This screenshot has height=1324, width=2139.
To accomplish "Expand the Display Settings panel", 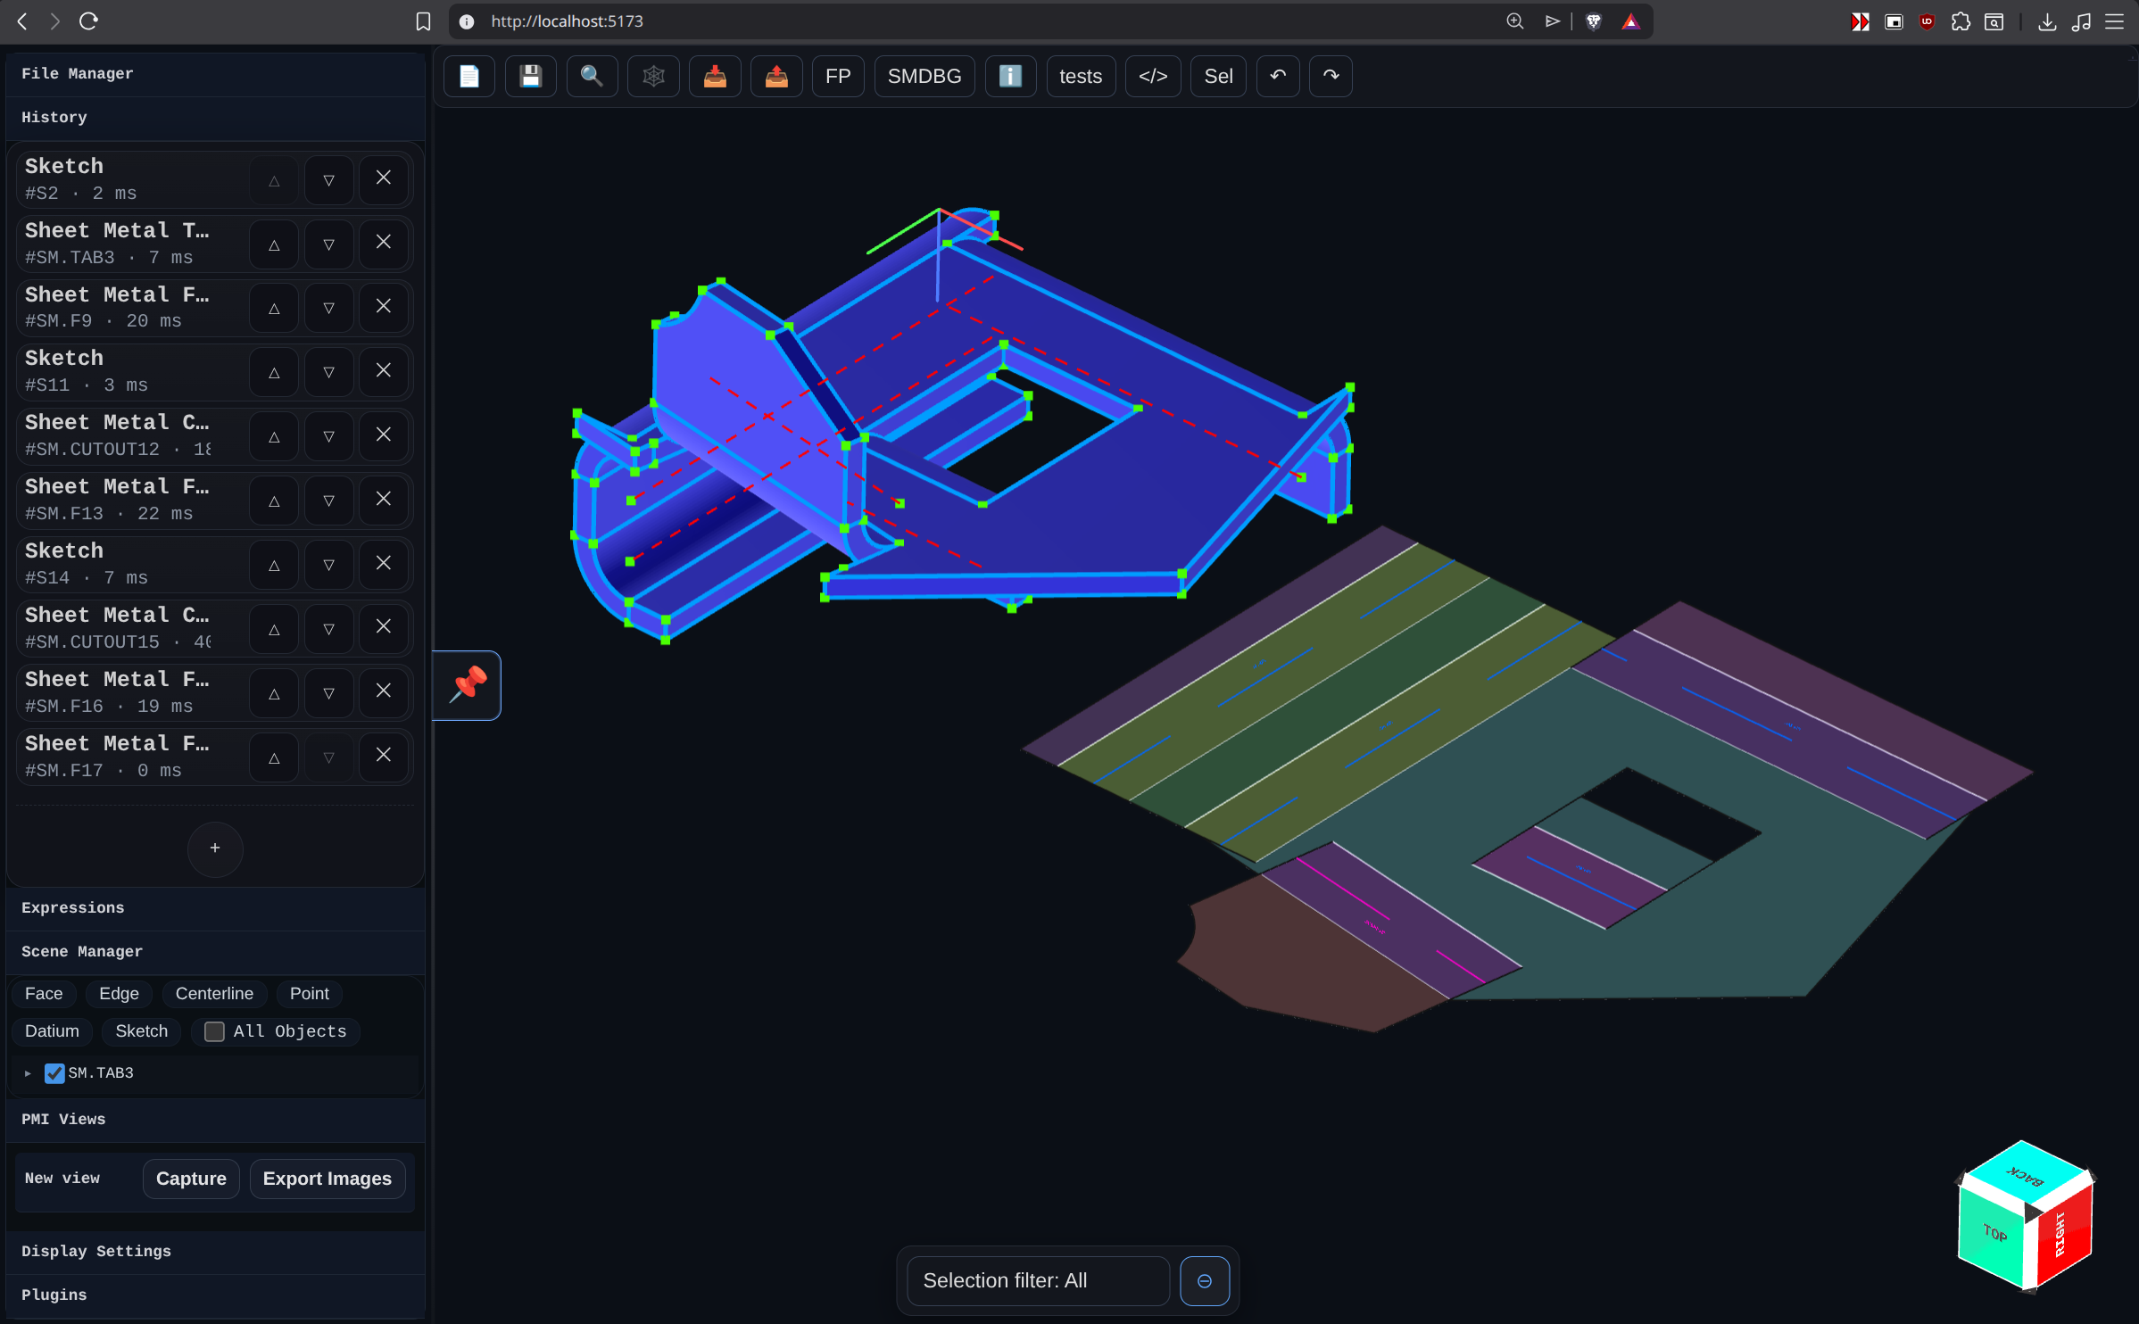I will click(215, 1252).
